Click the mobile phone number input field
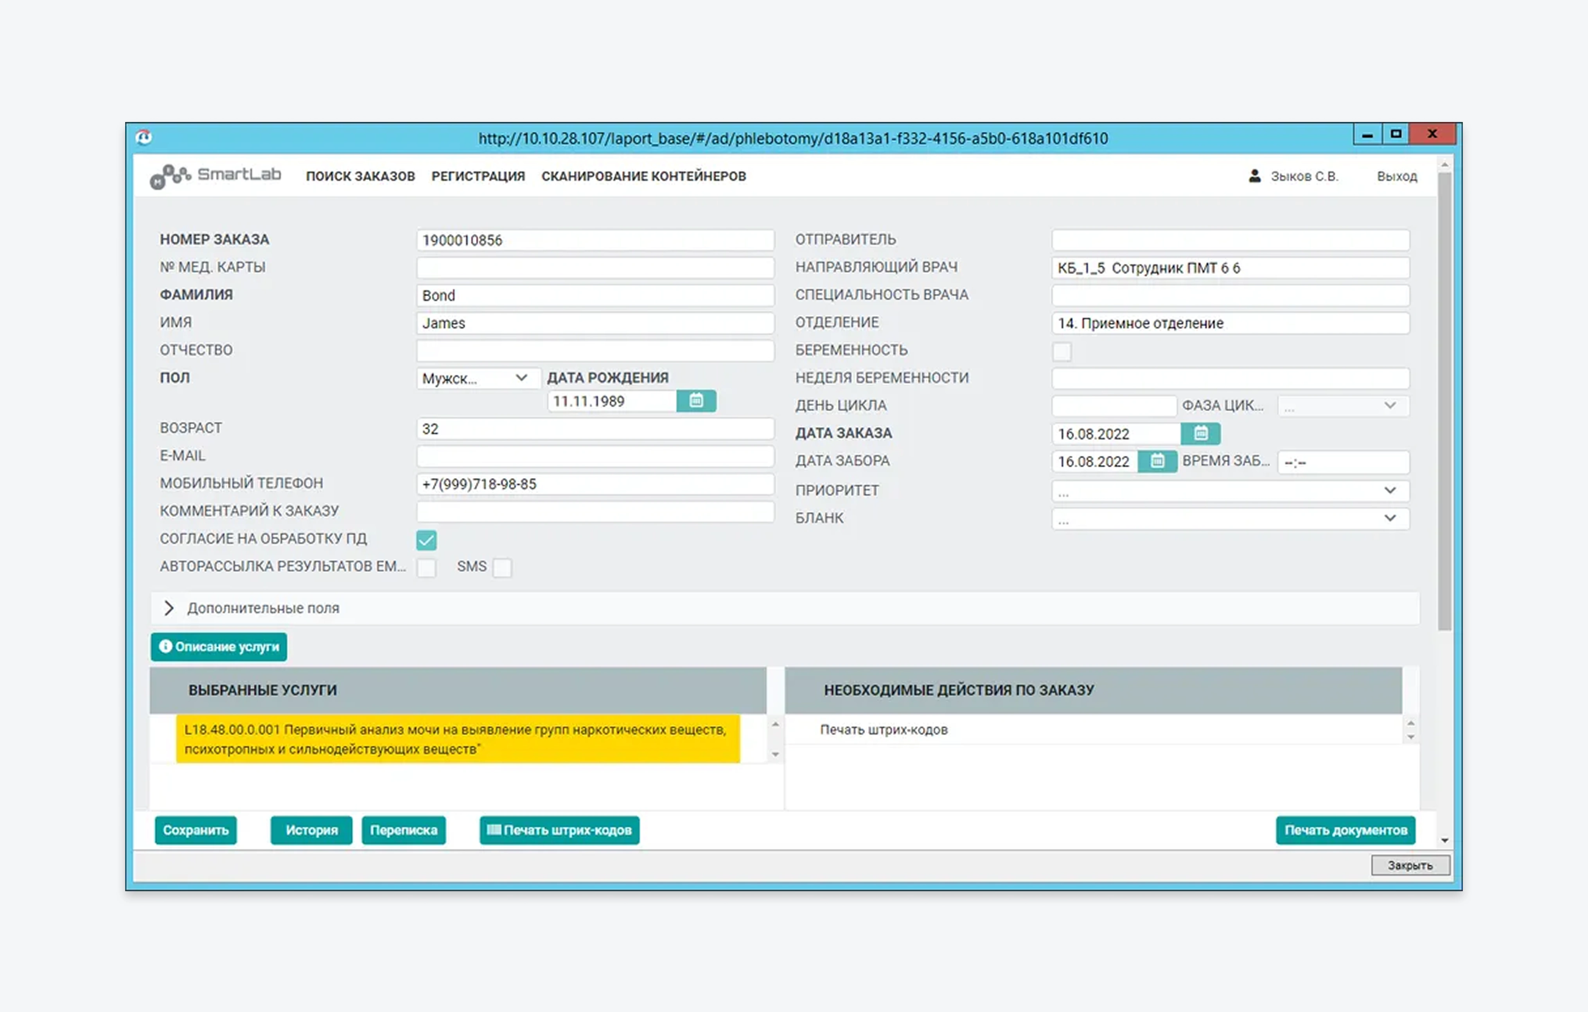Screen dimensions: 1588x1012 click(x=595, y=484)
